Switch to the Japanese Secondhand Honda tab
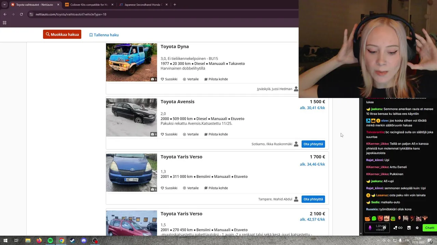This screenshot has width=437, height=245. pyautogui.click(x=143, y=5)
